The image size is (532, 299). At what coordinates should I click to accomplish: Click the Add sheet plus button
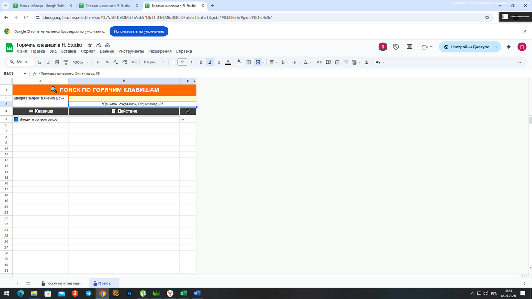coord(17,283)
